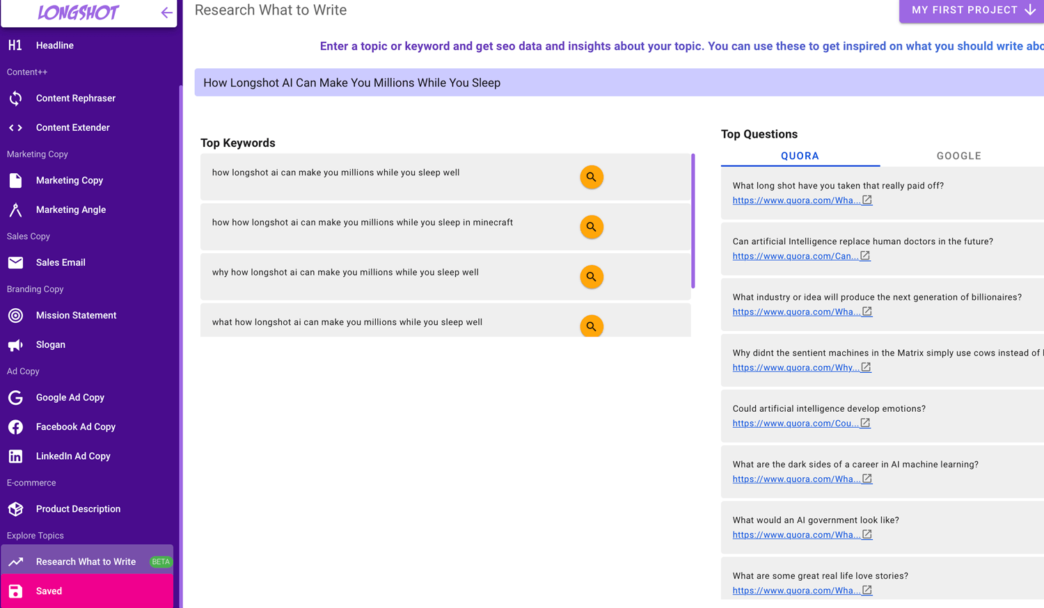This screenshot has height=608, width=1044.
Task: Click the Product Description box icon
Action: 15,509
